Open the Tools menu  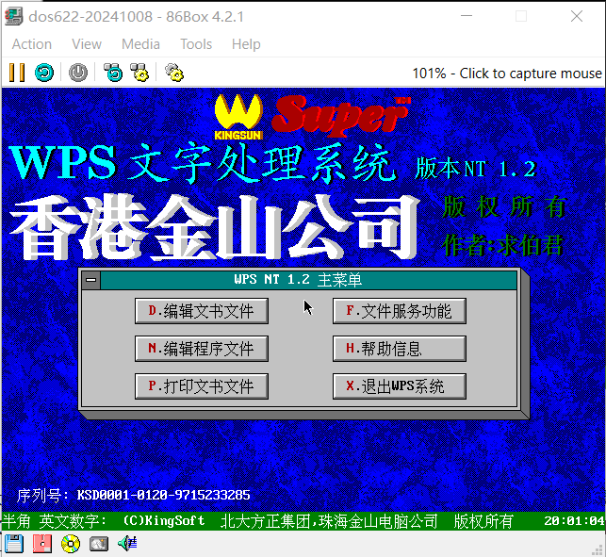[196, 44]
